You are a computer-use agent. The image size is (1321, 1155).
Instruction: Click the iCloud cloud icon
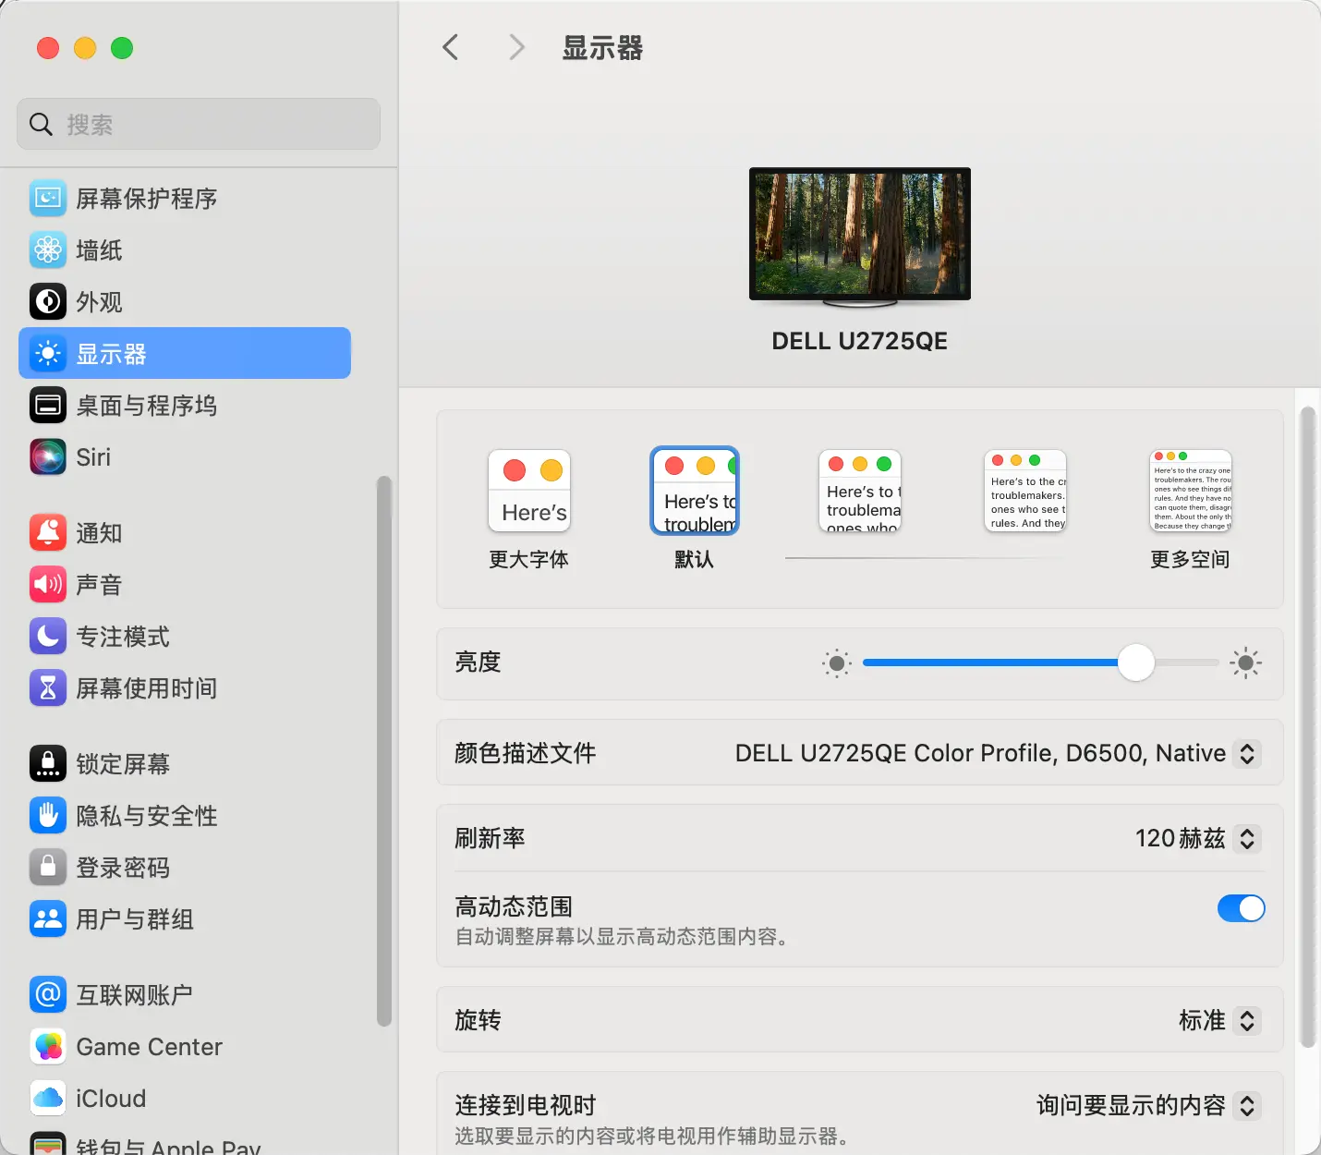48,1098
